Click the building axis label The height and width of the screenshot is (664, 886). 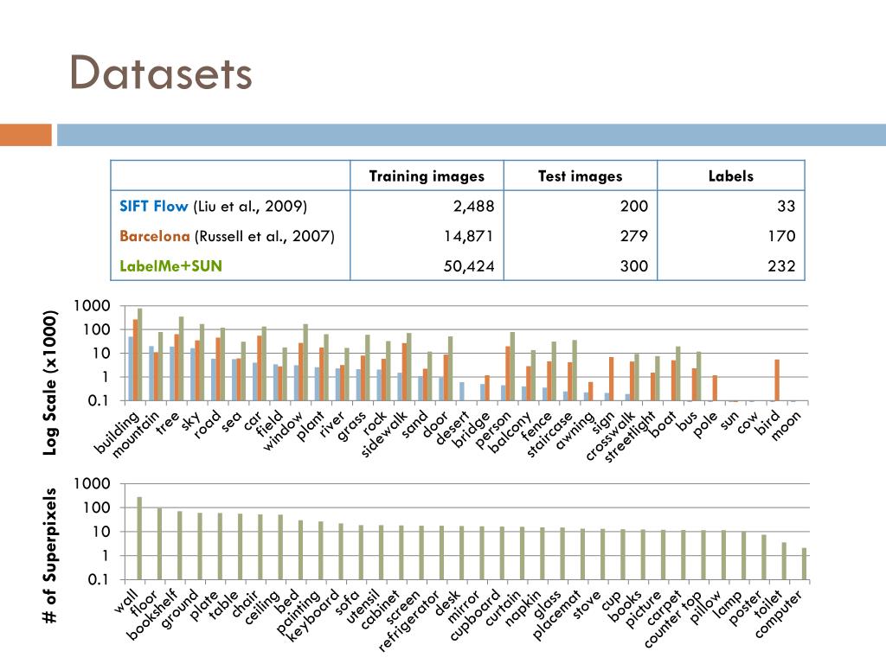pos(117,432)
